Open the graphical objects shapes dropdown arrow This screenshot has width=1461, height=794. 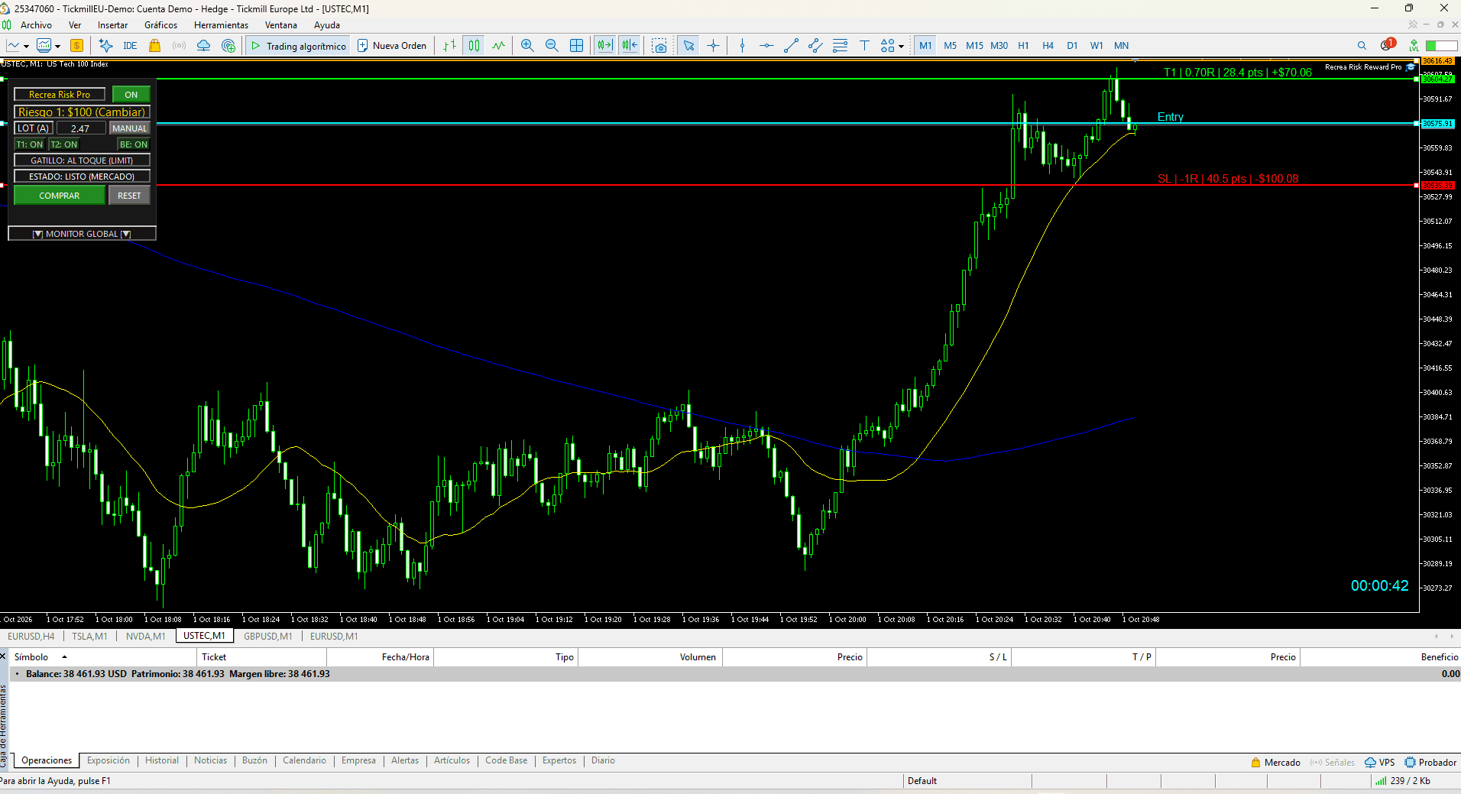pyautogui.click(x=902, y=47)
